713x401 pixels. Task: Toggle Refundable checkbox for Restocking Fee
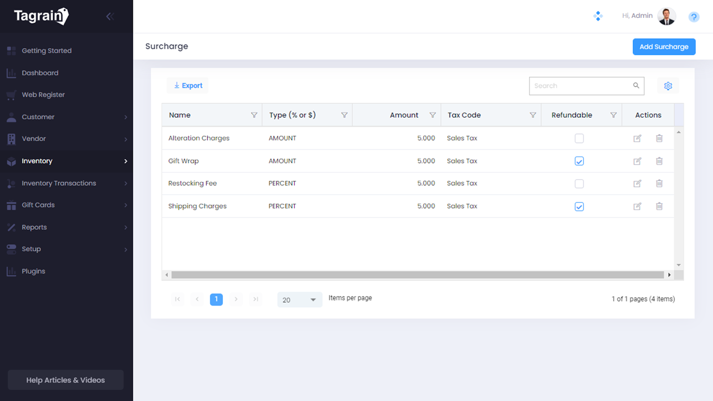tap(579, 184)
